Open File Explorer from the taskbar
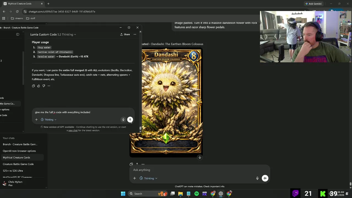 (x=180, y=194)
